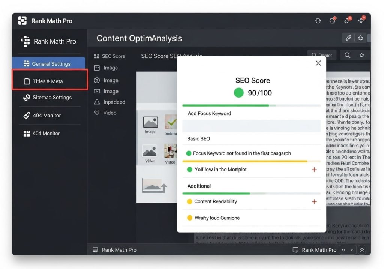Click the 90/100 score value
This screenshot has width=384, height=269.
coord(260,93)
